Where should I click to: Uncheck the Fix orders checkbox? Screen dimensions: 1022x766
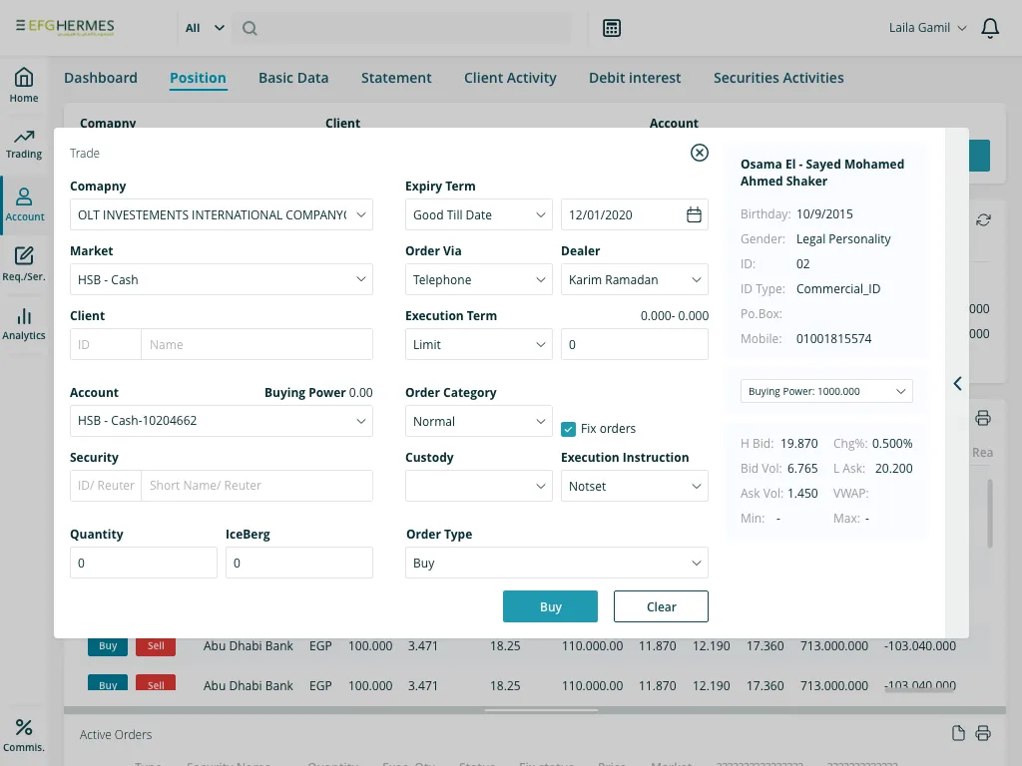tap(568, 428)
